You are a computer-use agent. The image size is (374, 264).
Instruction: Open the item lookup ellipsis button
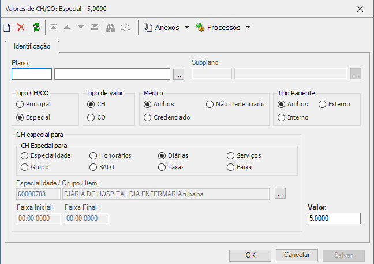coord(280,194)
